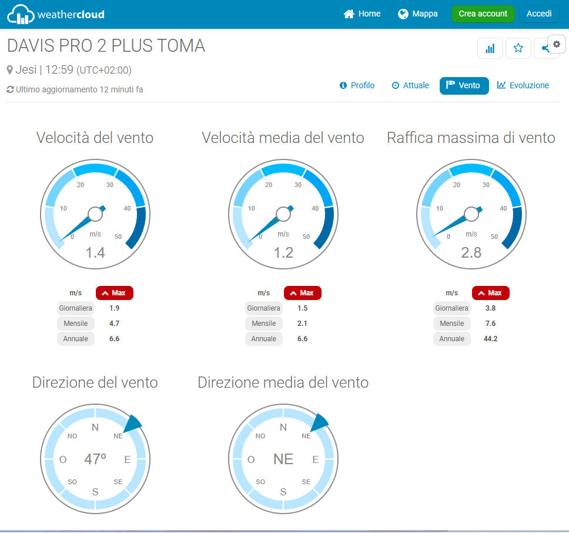Click the Velocità del vento heading
The image size is (569, 533).
95,138
